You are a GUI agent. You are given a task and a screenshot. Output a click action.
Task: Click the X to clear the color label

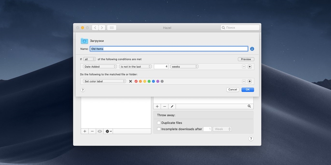(x=130, y=81)
